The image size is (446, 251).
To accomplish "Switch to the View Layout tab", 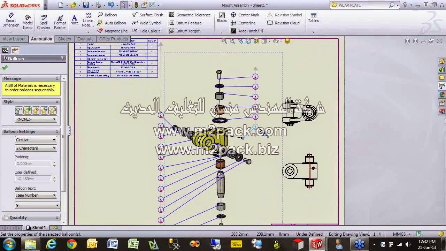I will click(14, 39).
